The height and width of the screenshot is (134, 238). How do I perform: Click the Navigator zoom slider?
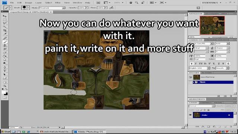click(220, 37)
